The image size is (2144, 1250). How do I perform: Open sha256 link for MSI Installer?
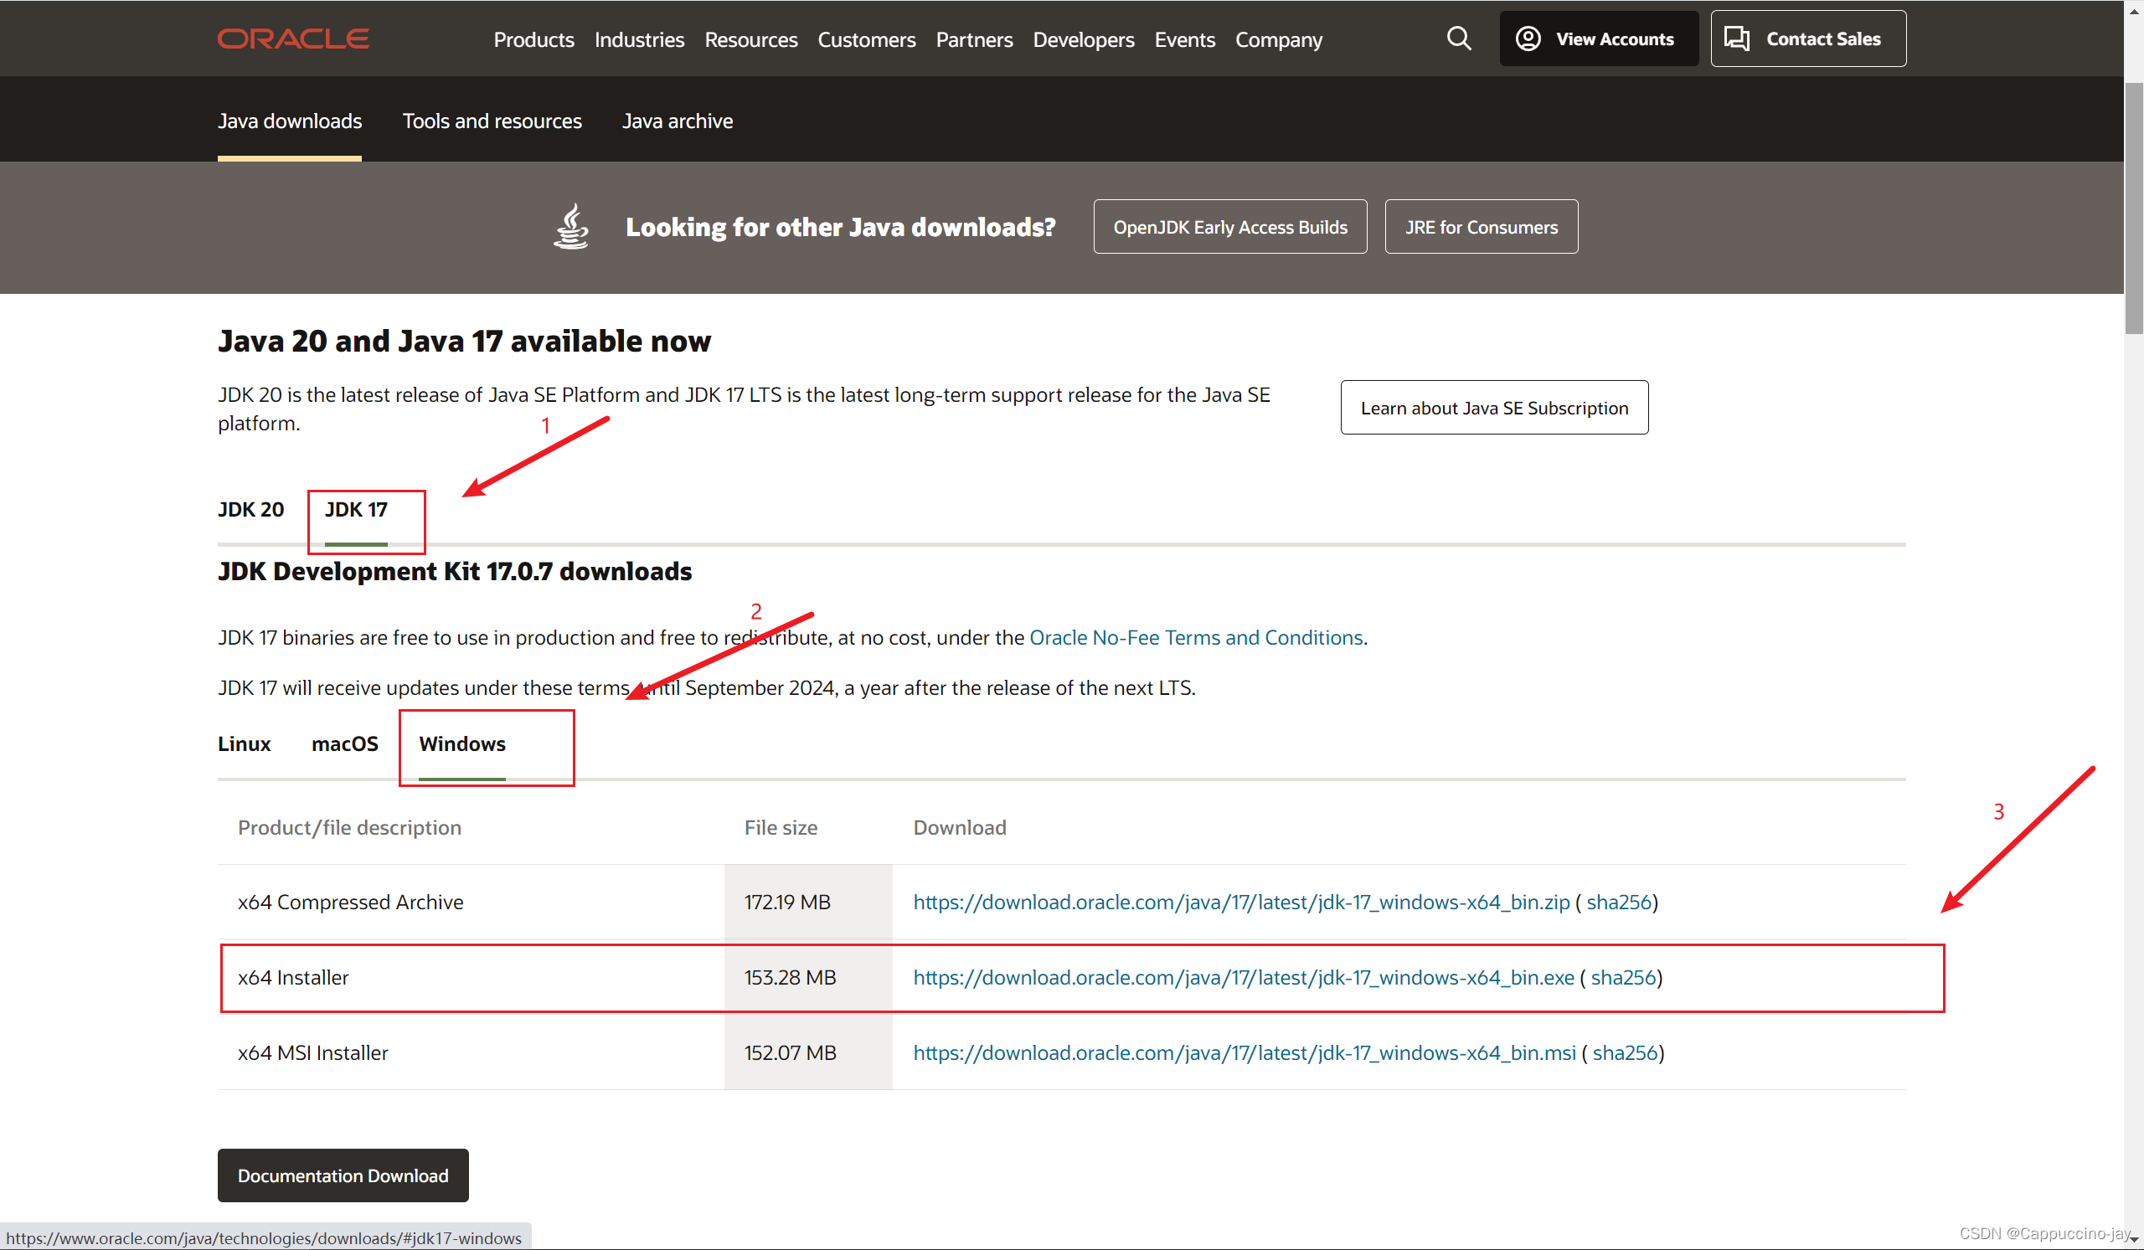coord(1624,1052)
